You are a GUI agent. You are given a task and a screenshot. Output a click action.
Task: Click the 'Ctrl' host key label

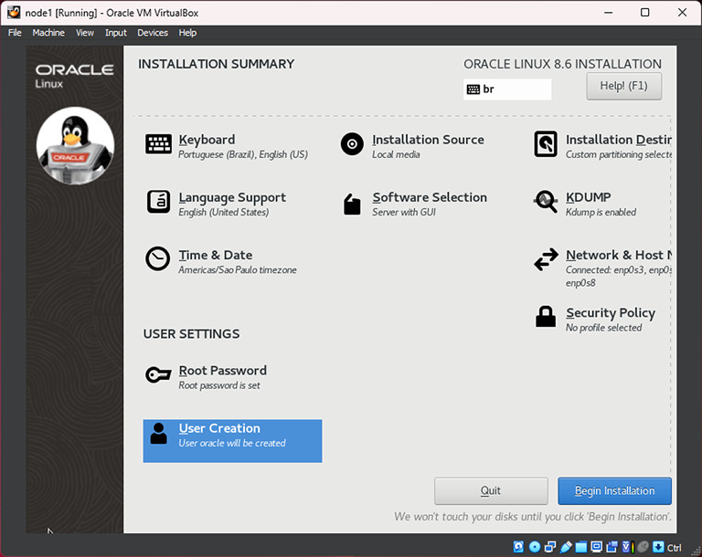click(675, 548)
